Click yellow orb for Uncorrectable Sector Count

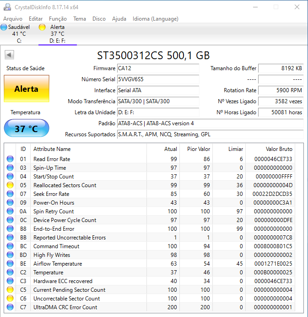[x=10, y=298]
